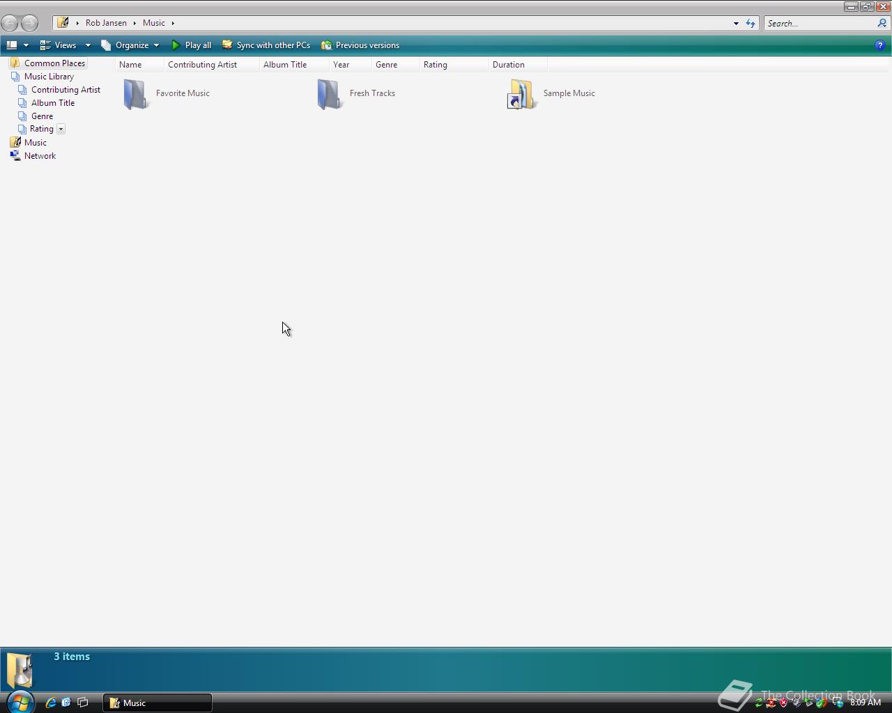Open the address bar history dropdown arrow
Screen dimensions: 892x713
(736, 23)
